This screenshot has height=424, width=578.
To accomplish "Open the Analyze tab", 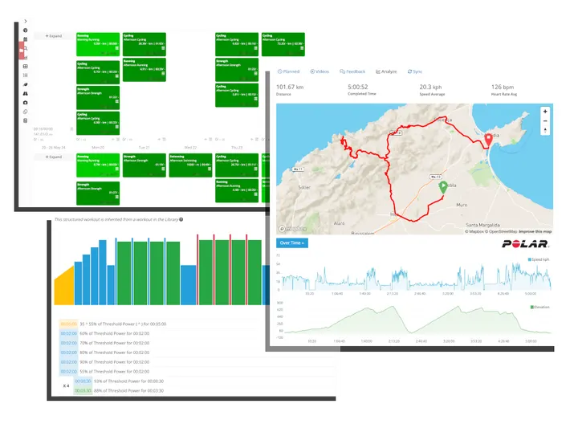I will tap(386, 71).
